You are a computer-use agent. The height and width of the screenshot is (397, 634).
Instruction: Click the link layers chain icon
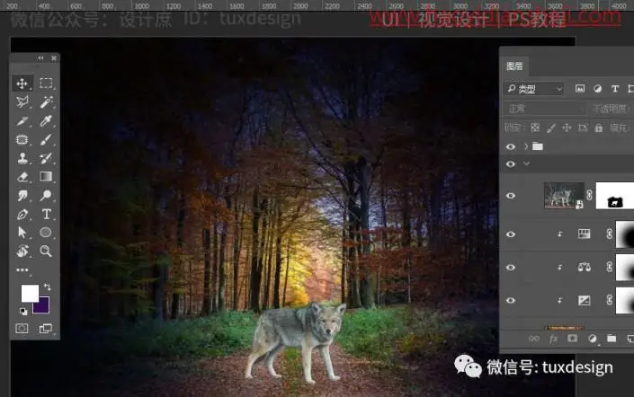point(534,339)
